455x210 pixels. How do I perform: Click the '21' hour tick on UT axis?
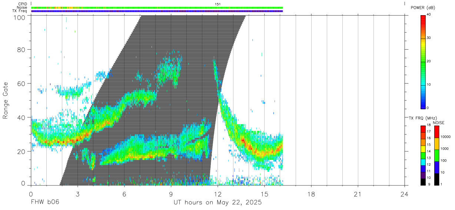[x=358, y=194]
